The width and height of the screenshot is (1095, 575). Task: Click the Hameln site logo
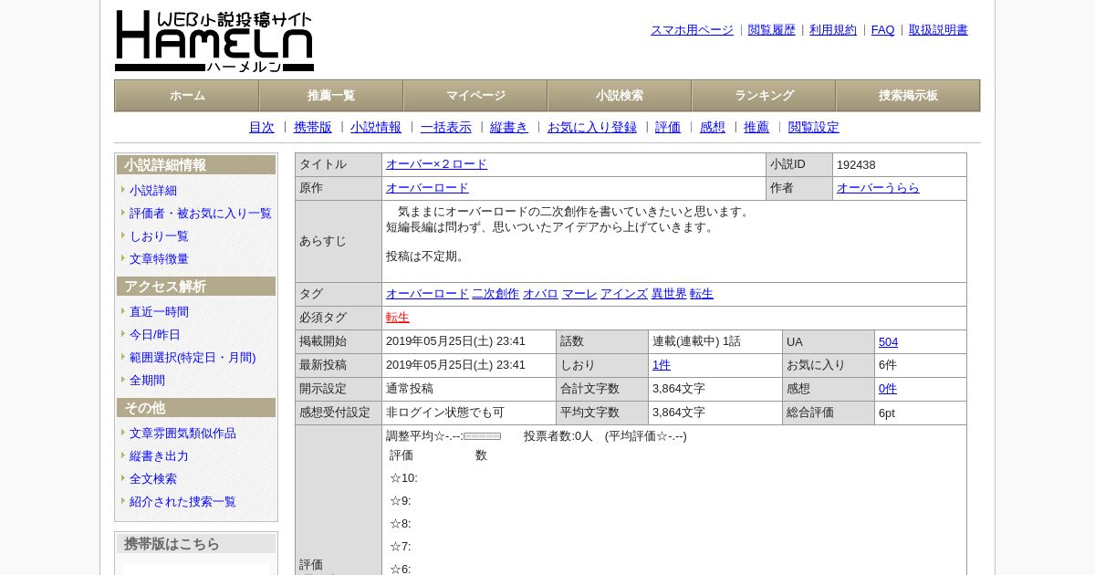point(214,41)
